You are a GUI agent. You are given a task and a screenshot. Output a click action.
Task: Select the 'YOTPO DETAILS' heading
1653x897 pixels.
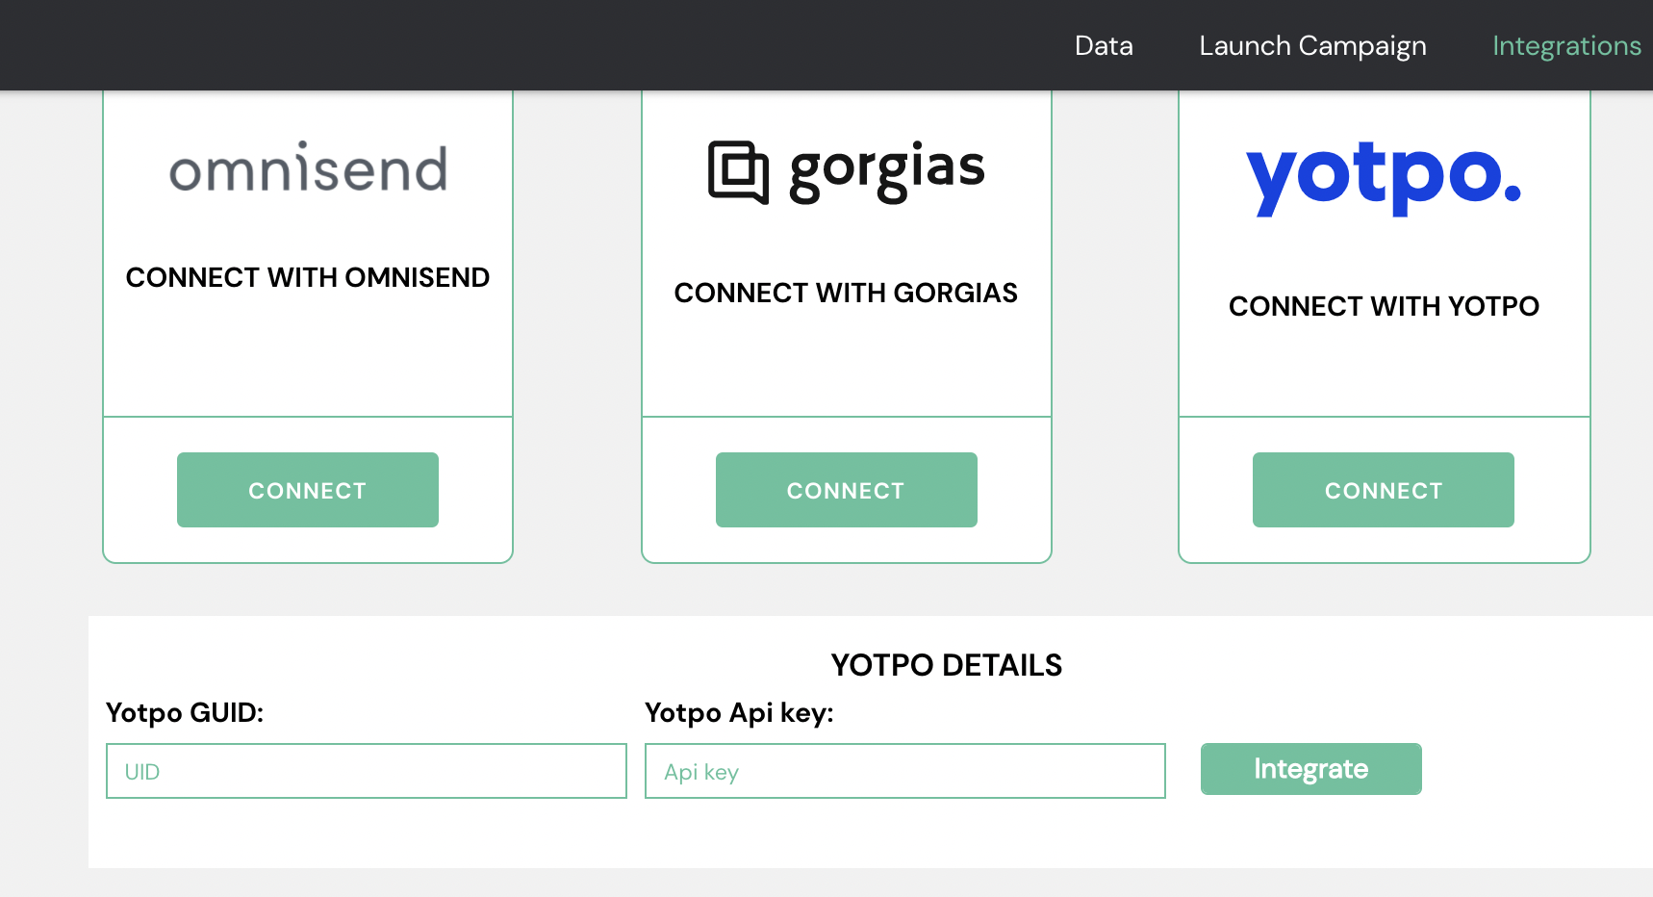947,665
